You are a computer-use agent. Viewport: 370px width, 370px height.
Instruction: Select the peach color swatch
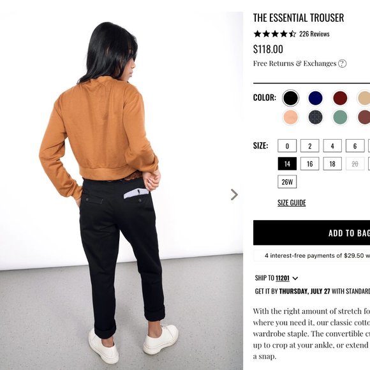[290, 117]
